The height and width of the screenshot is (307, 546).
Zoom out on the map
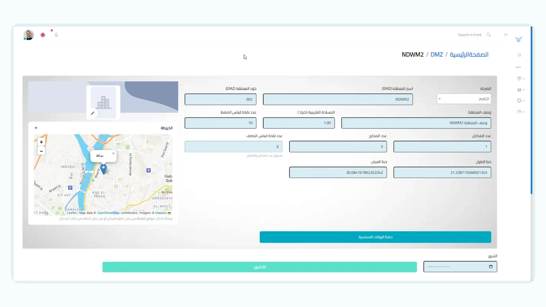(41, 151)
